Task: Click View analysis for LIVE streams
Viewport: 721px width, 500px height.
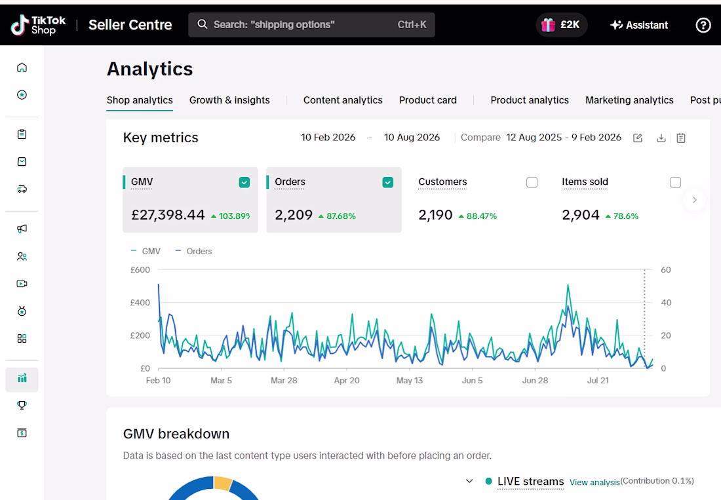Action: pos(594,482)
